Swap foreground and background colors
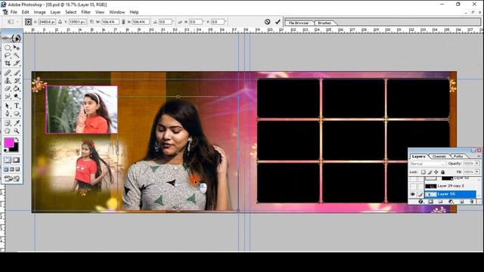The height and width of the screenshot is (272, 484). point(17,140)
